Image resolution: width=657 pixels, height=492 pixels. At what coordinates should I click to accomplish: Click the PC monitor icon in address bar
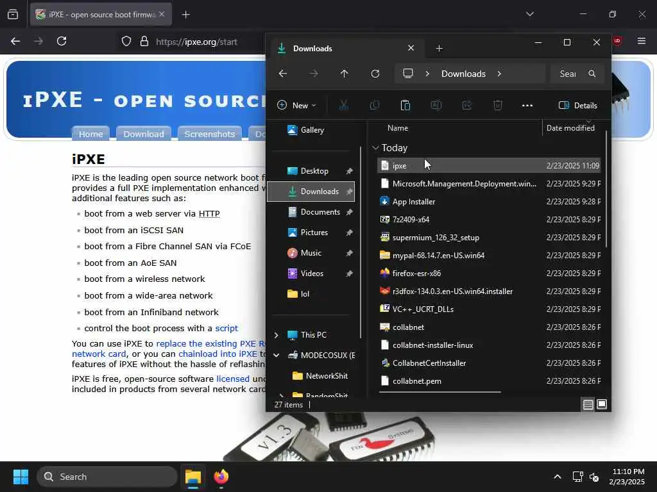point(407,74)
